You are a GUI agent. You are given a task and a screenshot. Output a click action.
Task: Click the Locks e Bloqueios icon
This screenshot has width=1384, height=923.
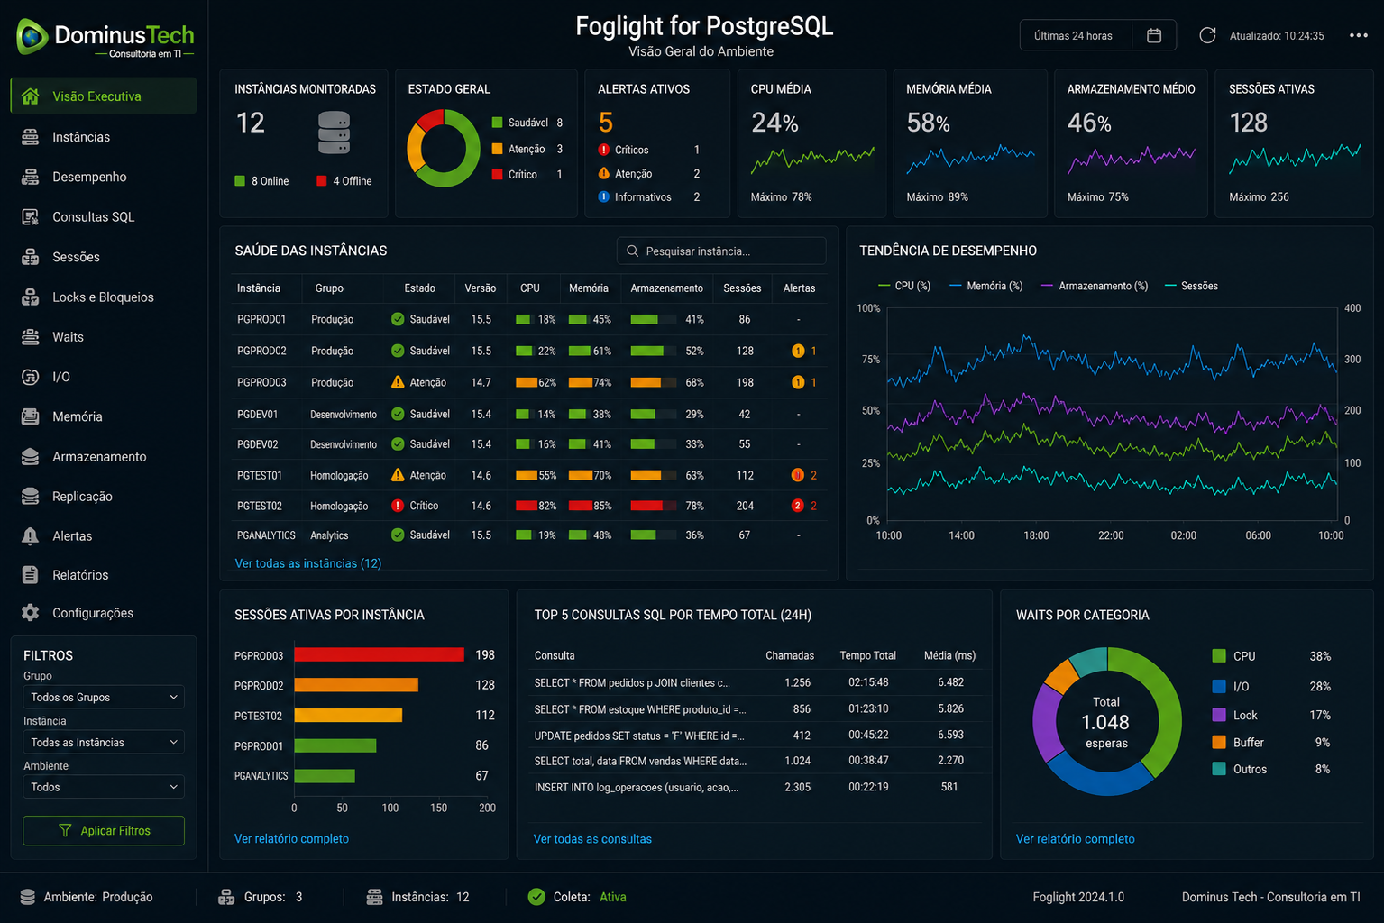click(30, 297)
